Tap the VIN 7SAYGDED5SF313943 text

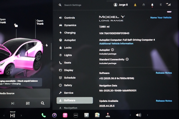pos(114,33)
